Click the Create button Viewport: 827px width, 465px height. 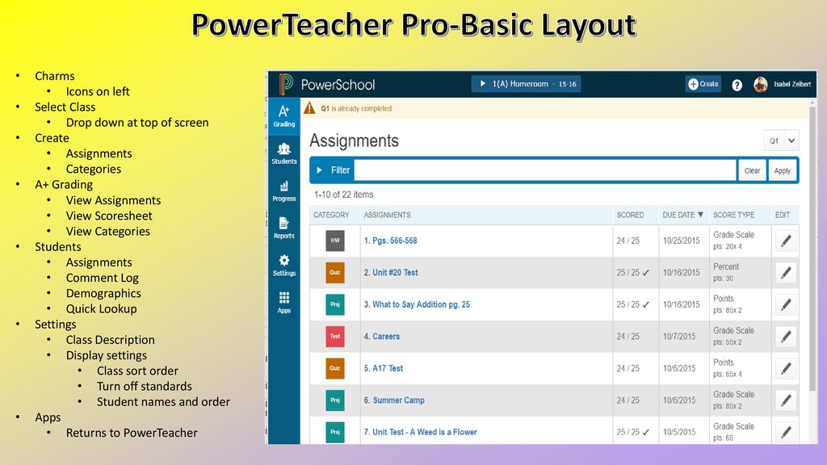point(703,84)
